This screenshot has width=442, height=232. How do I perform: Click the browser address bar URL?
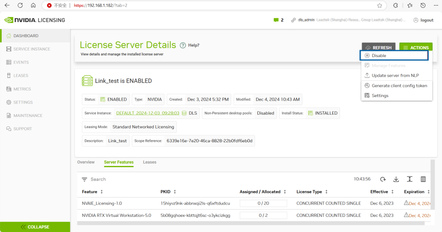[100, 5]
